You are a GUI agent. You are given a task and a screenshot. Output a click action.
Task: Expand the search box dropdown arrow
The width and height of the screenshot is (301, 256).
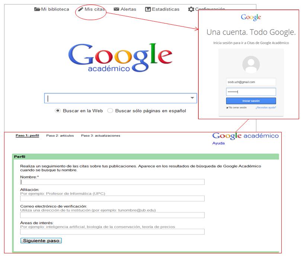coord(192,98)
